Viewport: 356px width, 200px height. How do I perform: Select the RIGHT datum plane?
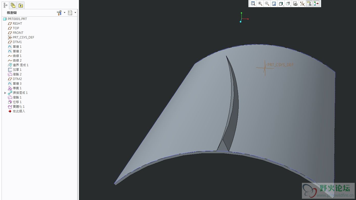(x=15, y=24)
